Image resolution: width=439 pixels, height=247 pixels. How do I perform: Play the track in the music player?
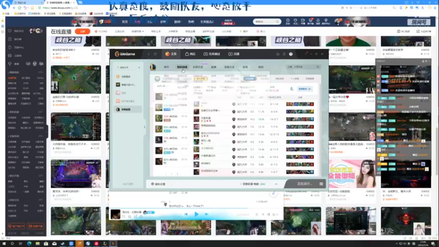pos(196,214)
